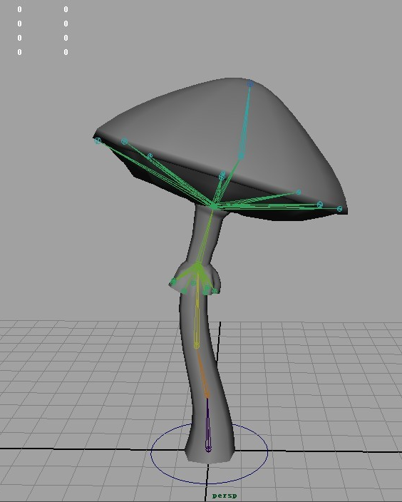Select the leftmost cap rim end joint

click(x=98, y=140)
